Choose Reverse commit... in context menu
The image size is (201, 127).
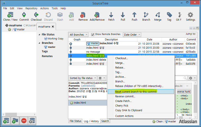[x=141, y=96]
